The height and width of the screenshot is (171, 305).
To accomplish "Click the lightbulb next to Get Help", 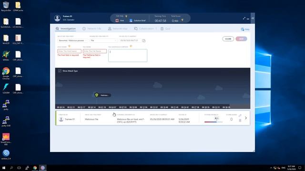I will [126, 16].
